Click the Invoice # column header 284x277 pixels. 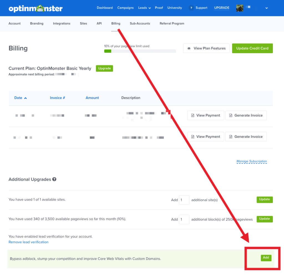(x=57, y=98)
